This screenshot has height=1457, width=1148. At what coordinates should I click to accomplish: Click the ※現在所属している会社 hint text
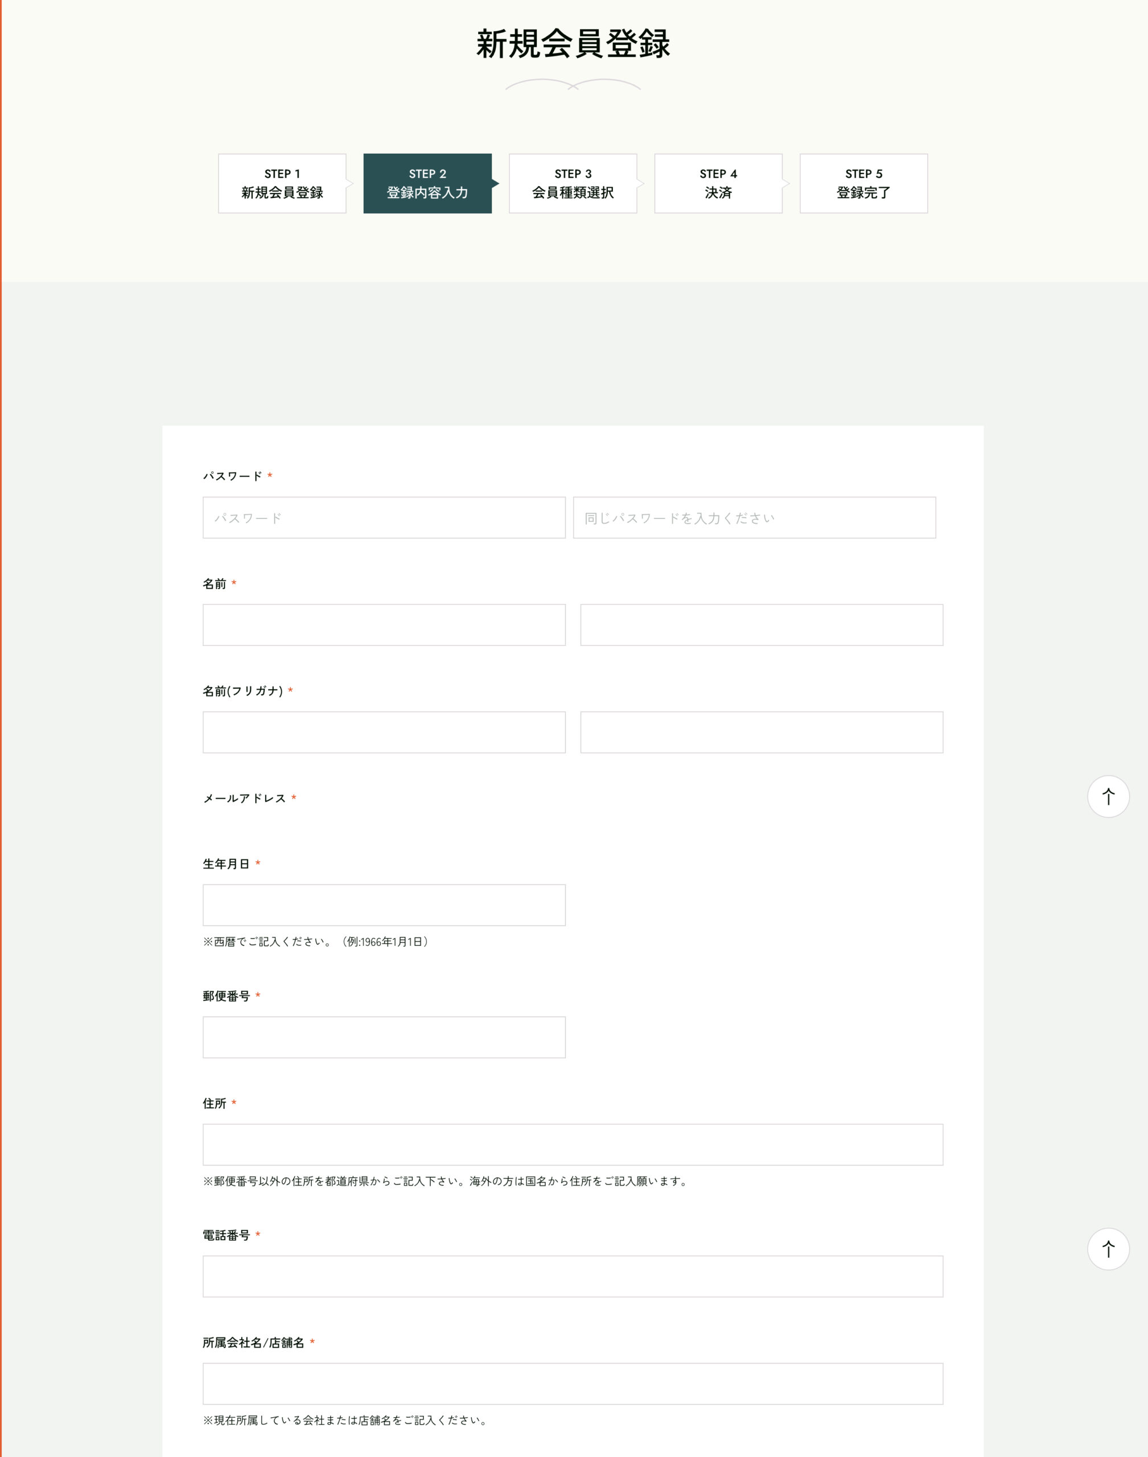tap(346, 1420)
